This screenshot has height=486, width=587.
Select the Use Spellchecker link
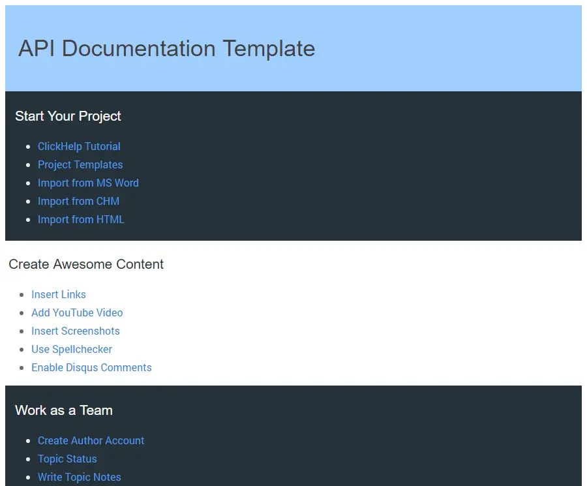(72, 350)
